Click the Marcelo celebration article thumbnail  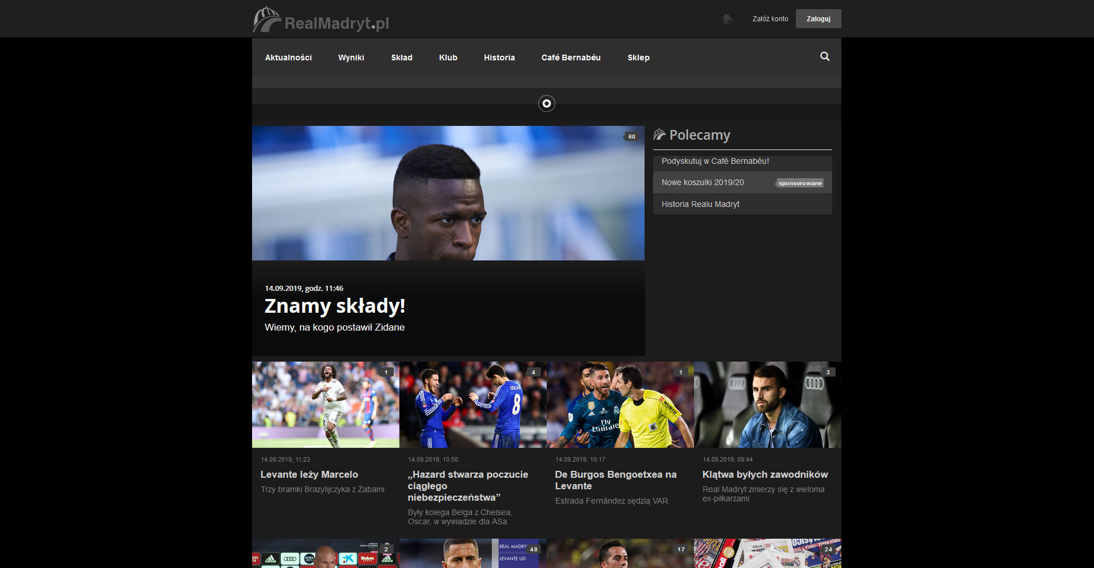point(325,405)
